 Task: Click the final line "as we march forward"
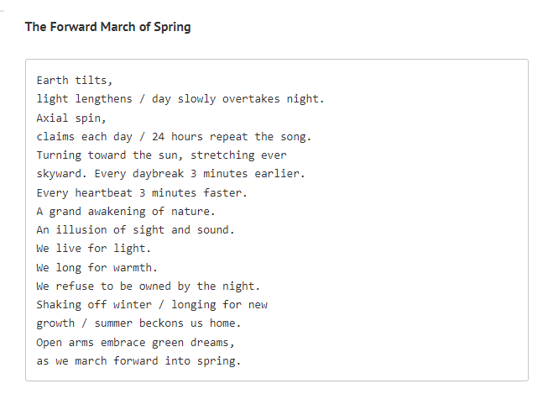[138, 360]
